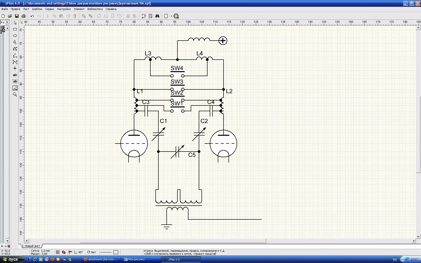Click the binoculars search icon
This screenshot has width=421, height=263.
157,16
